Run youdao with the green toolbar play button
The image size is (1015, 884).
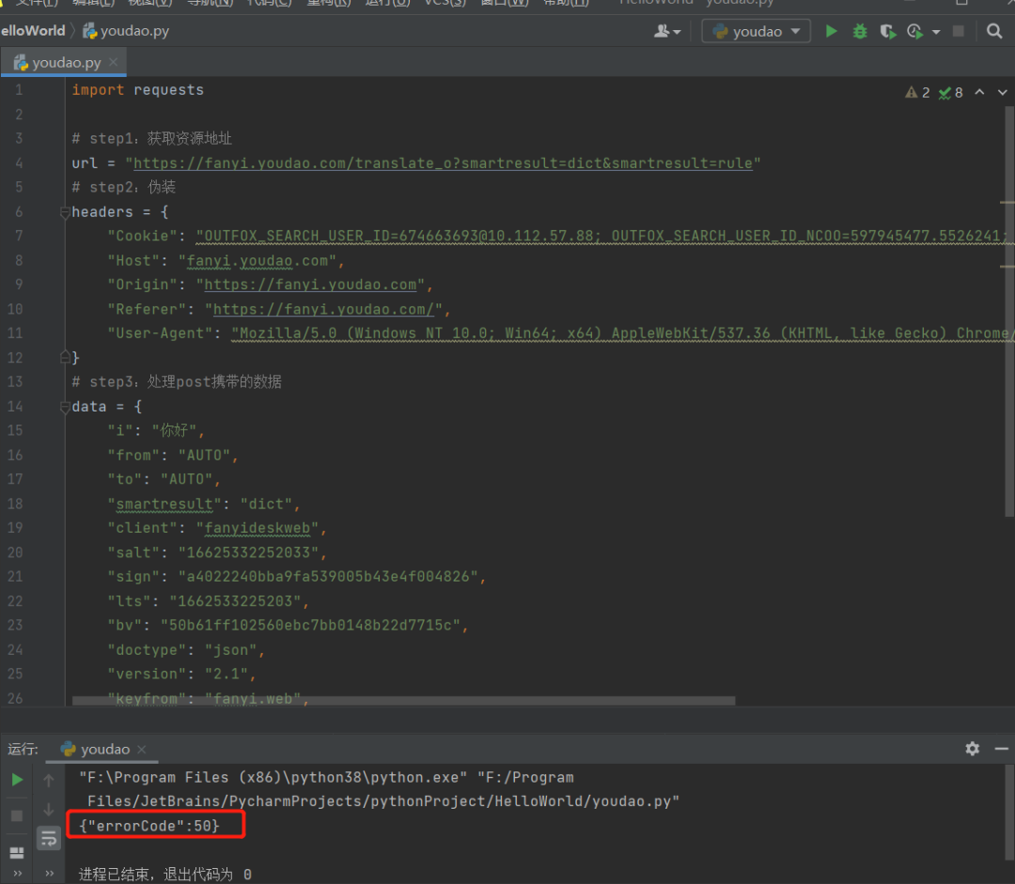point(831,31)
